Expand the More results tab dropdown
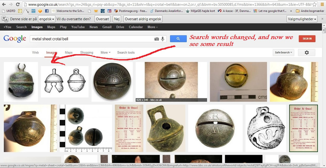Viewport: 326px width, 168px height. pyautogui.click(x=105, y=52)
